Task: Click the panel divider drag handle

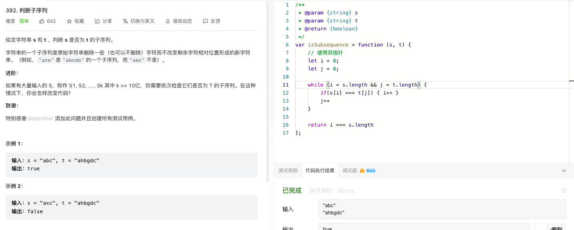Action: [272, 112]
